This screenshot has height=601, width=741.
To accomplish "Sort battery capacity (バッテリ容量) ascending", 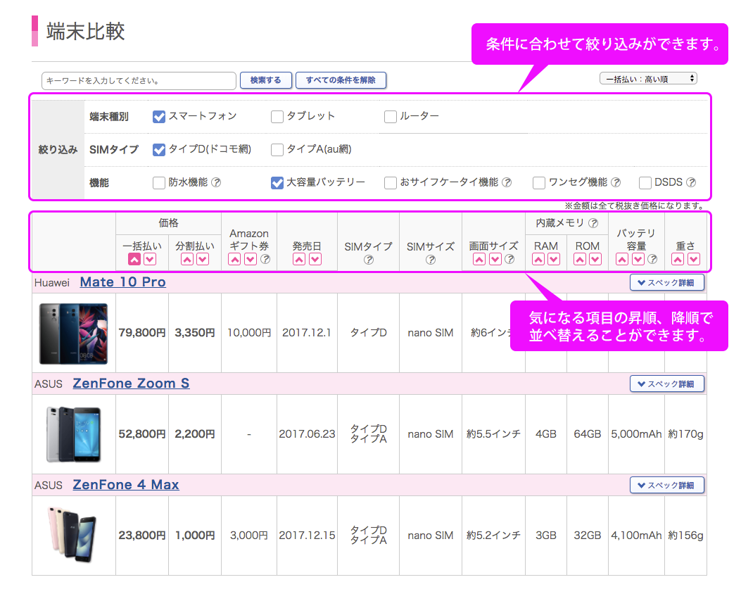I will coord(622,259).
